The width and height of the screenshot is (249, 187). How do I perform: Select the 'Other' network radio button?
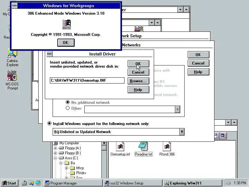pos(68,108)
